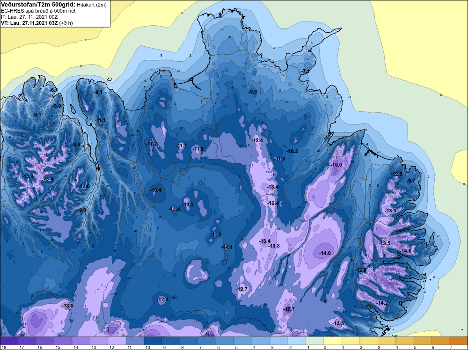
Task: Click the scale swatch between -12 and -11
Action: point(117,341)
